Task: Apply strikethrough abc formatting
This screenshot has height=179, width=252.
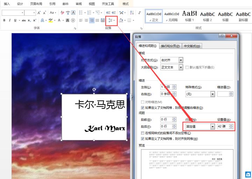Action: (x=24, y=20)
